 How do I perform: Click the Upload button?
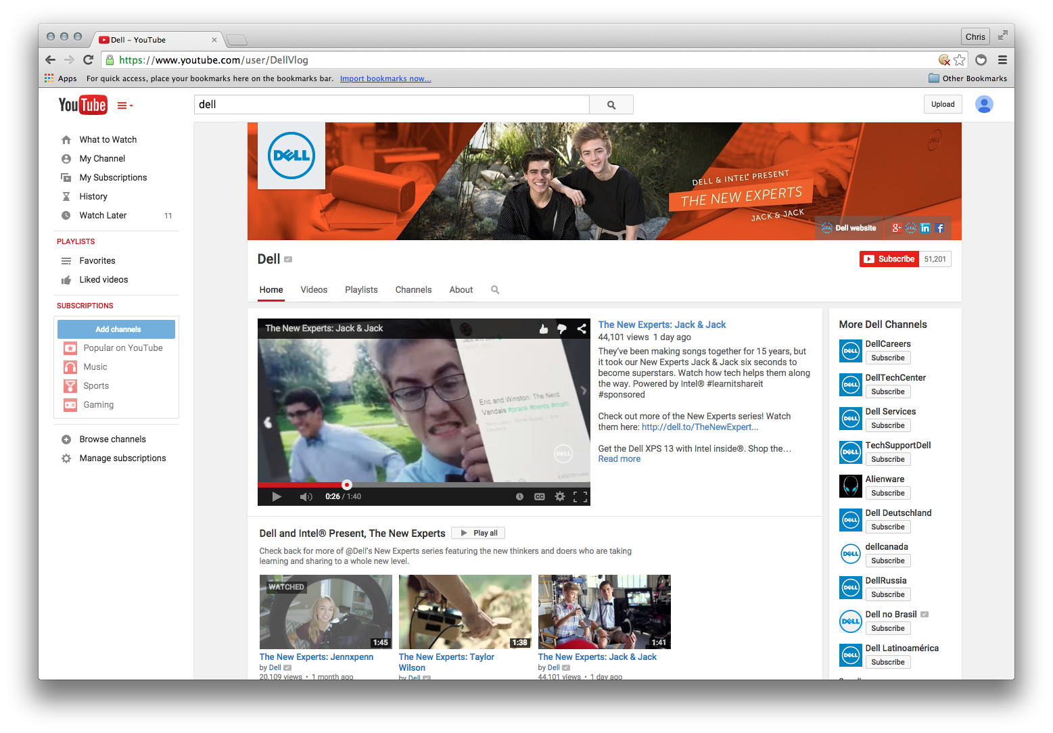[x=943, y=104]
